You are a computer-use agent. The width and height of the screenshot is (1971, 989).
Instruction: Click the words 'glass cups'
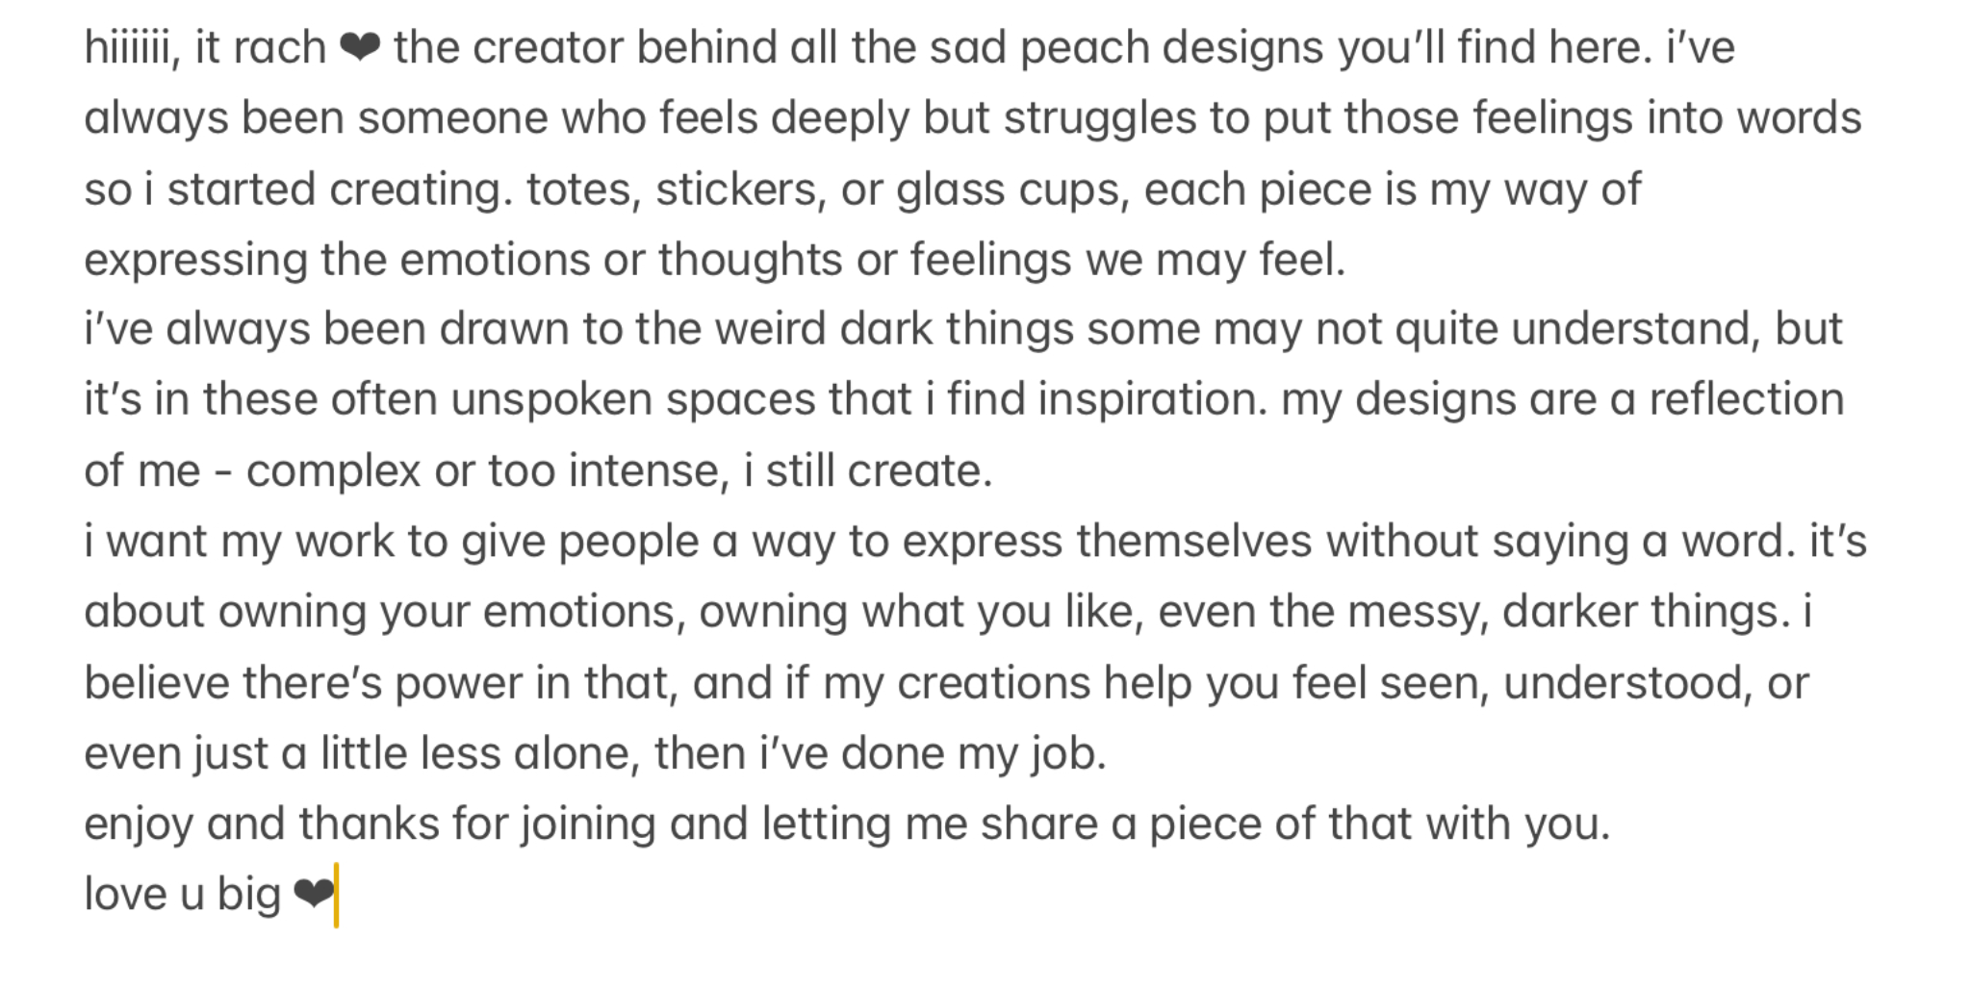pyautogui.click(x=1013, y=190)
